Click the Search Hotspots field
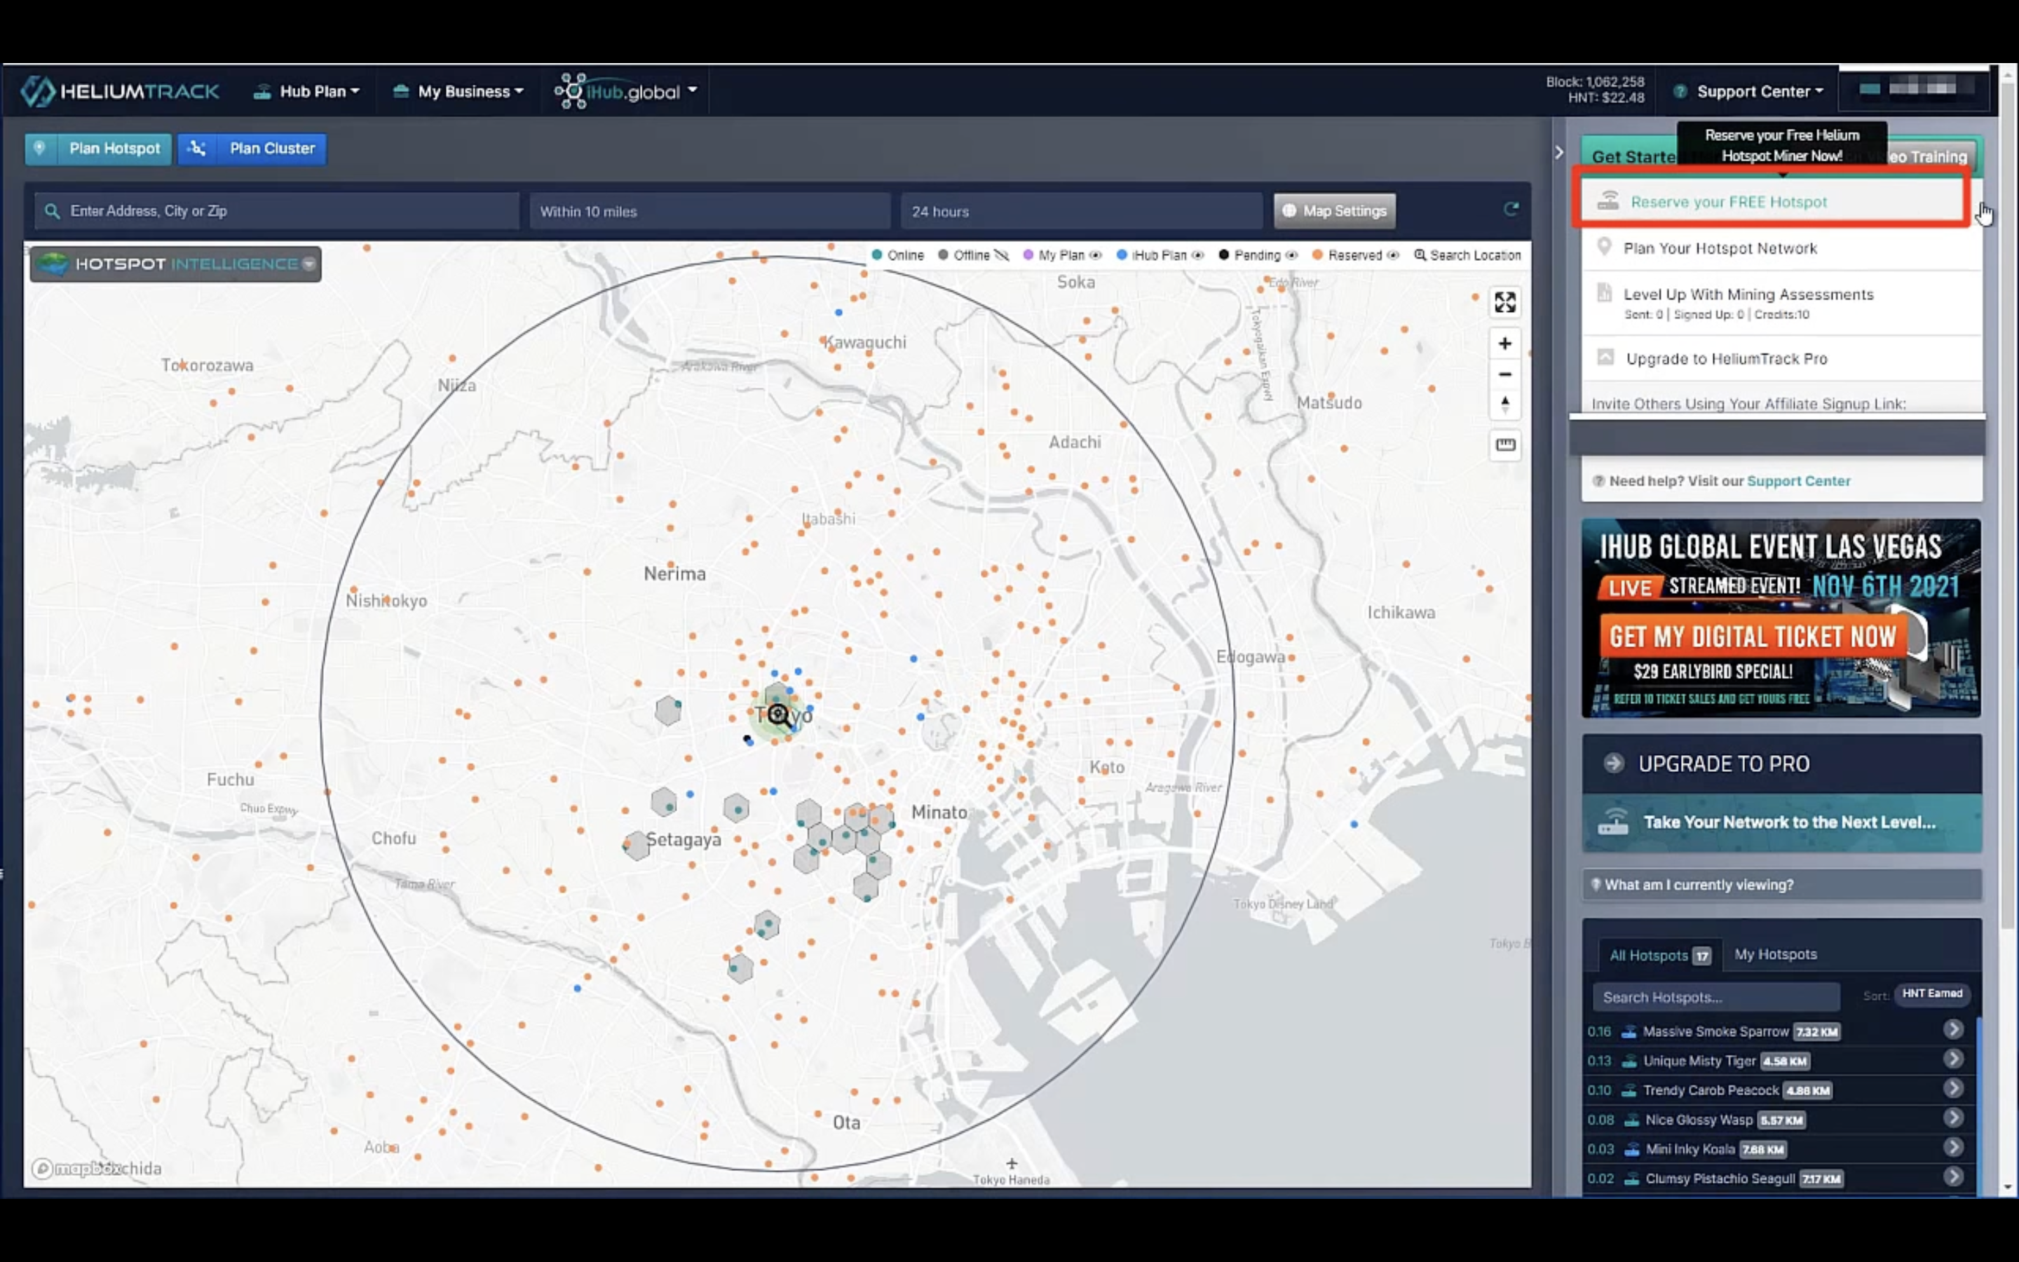Image resolution: width=2019 pixels, height=1262 pixels. 1715,996
